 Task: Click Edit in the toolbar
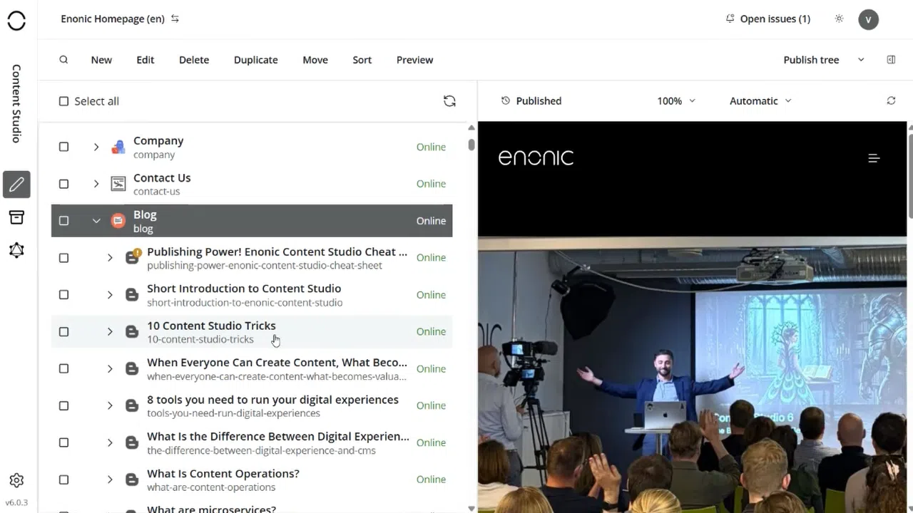[x=146, y=60]
